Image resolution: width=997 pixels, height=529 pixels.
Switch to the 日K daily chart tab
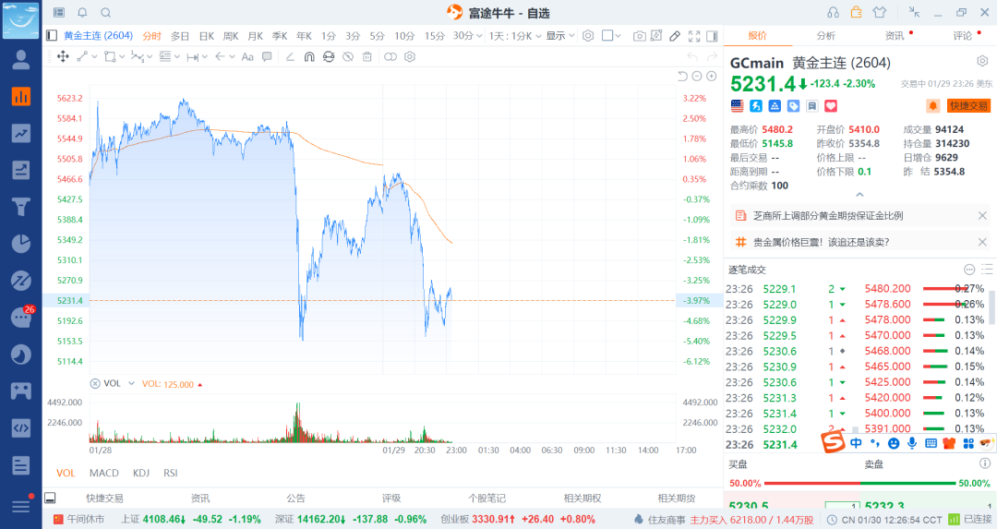point(207,36)
